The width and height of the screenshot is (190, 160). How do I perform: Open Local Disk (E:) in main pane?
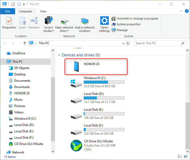(x=98, y=114)
